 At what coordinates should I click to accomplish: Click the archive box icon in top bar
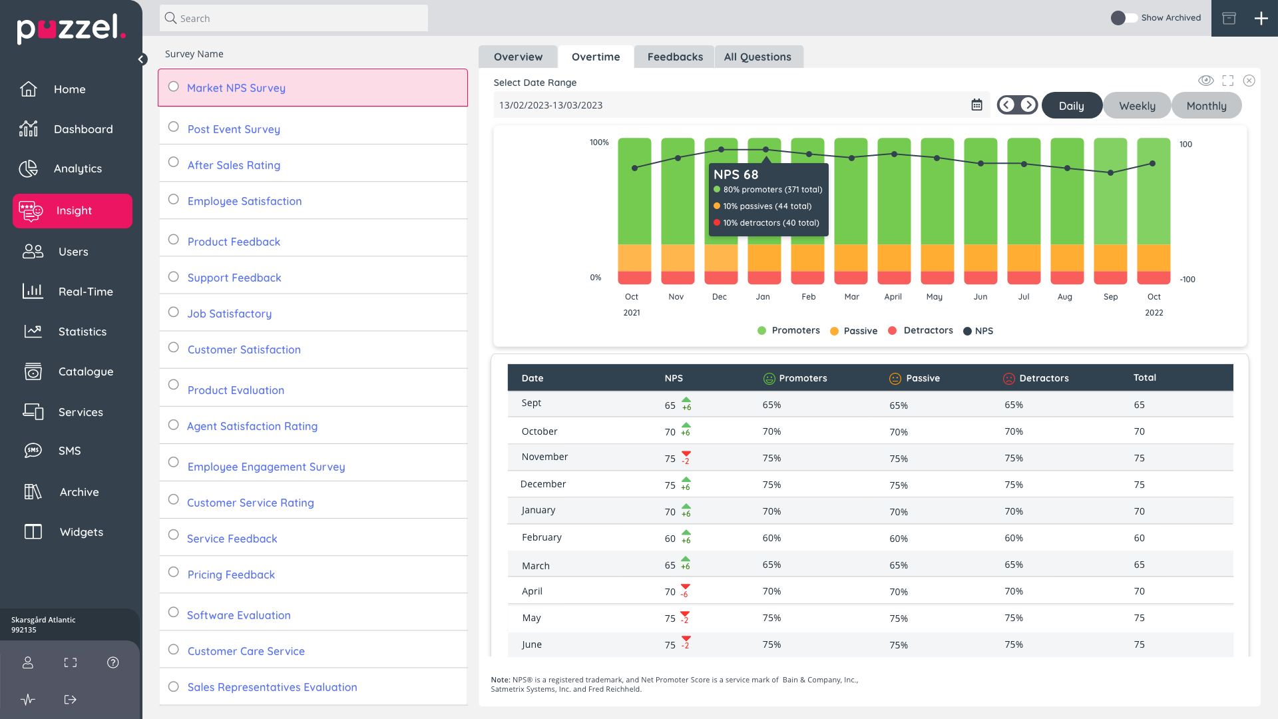tap(1229, 18)
